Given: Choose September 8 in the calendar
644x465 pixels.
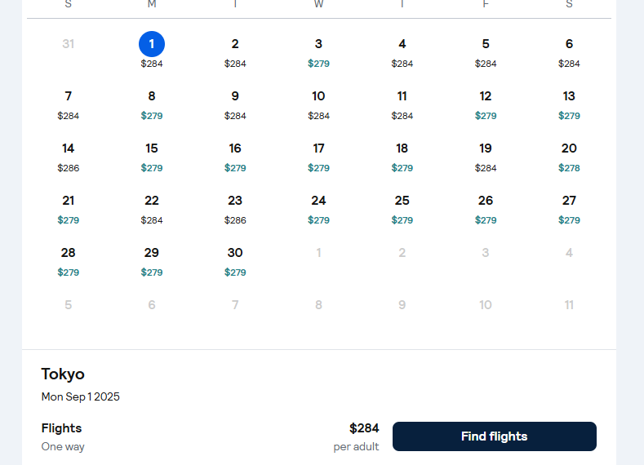Looking at the screenshot, I should (152, 104).
